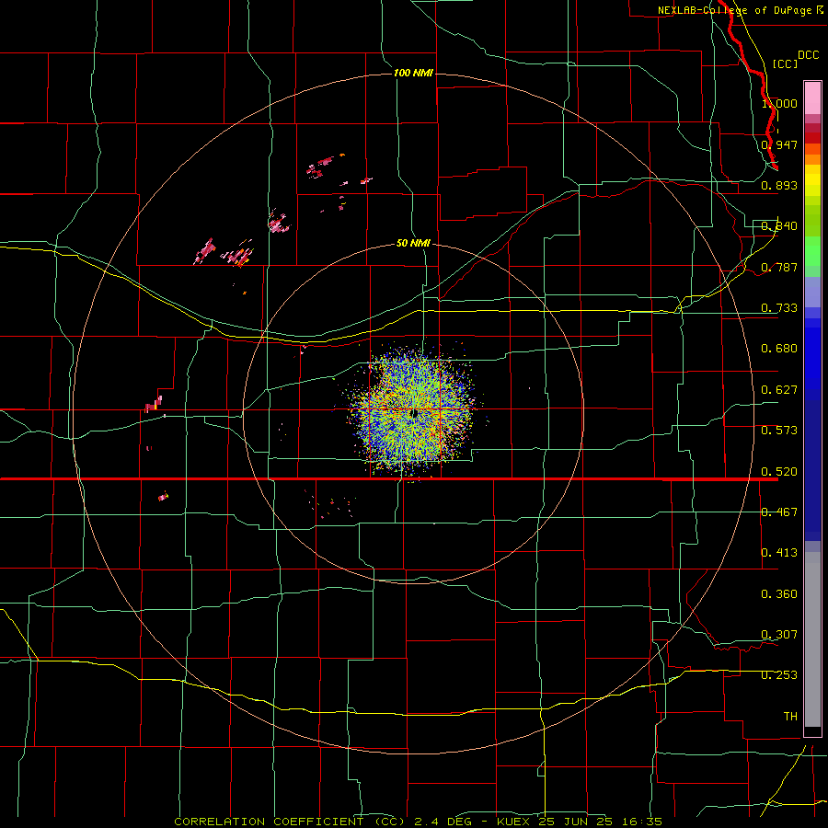Viewport: 828px width, 828px height.
Task: Click the 100 NMI range ring label
Action: (413, 73)
